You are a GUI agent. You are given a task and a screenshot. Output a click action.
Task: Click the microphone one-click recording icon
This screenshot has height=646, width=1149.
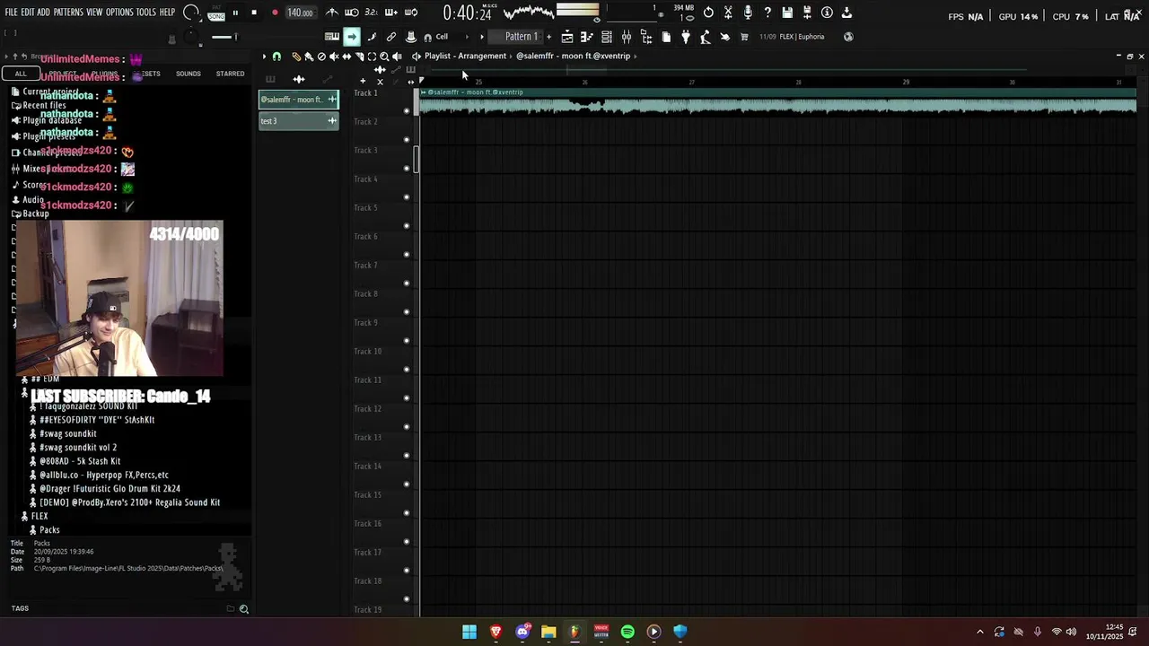[x=748, y=13]
